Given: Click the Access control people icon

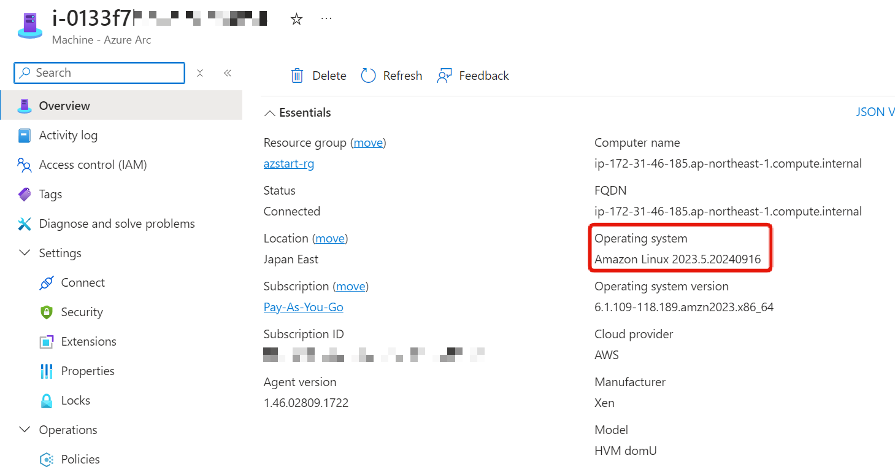Looking at the screenshot, I should click(x=25, y=165).
